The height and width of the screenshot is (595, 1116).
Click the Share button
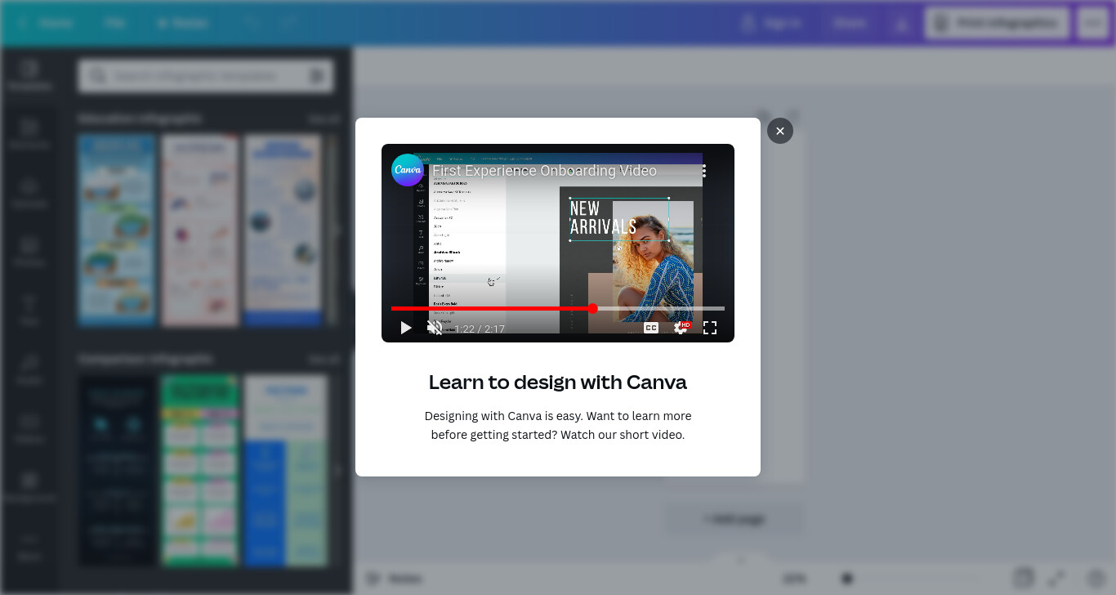coord(850,23)
